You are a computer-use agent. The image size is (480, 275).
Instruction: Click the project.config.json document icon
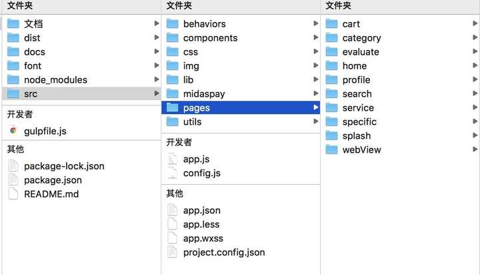coord(172,252)
